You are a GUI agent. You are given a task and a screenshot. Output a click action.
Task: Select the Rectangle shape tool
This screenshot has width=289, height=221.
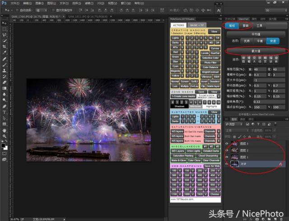pos(4,124)
